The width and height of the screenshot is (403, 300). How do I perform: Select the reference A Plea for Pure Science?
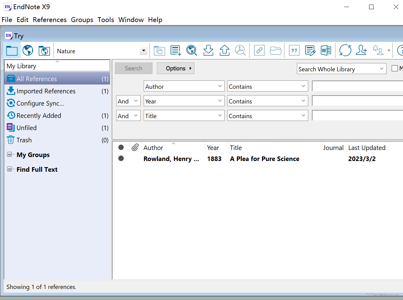pyautogui.click(x=264, y=159)
